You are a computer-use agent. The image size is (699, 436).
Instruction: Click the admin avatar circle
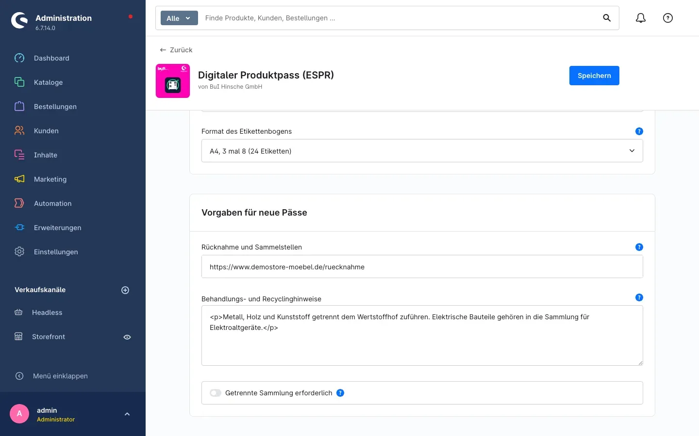click(19, 414)
